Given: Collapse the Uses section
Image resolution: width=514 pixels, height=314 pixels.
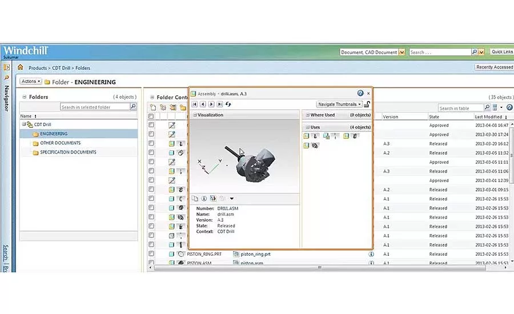Looking at the screenshot, I should [308, 127].
